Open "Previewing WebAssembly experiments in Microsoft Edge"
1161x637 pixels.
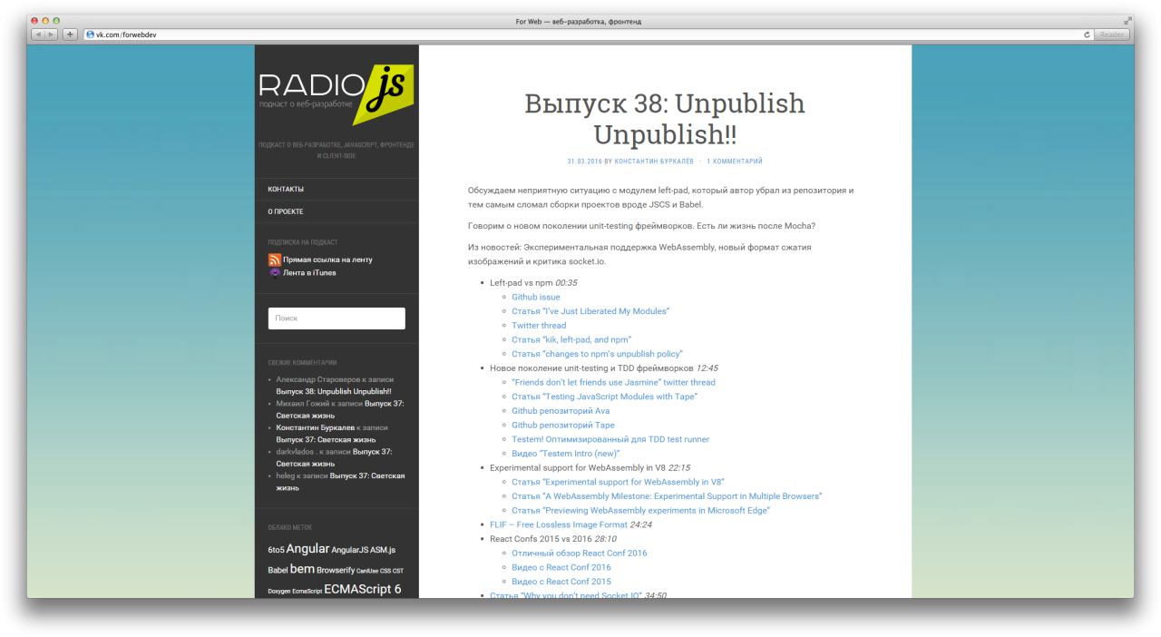click(640, 510)
